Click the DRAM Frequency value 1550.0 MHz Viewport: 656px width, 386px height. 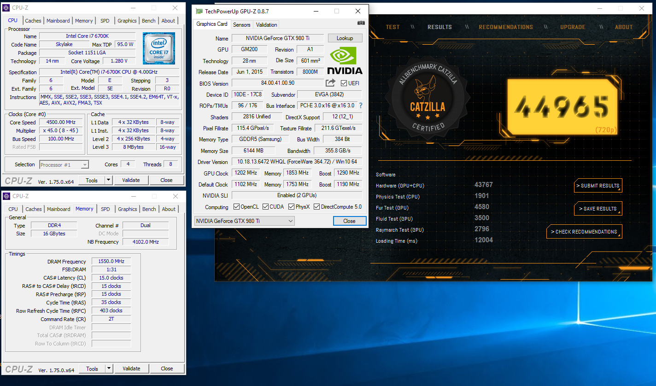pyautogui.click(x=111, y=261)
